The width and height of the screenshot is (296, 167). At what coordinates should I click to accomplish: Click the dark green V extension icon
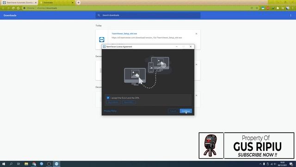[x=273, y=8]
